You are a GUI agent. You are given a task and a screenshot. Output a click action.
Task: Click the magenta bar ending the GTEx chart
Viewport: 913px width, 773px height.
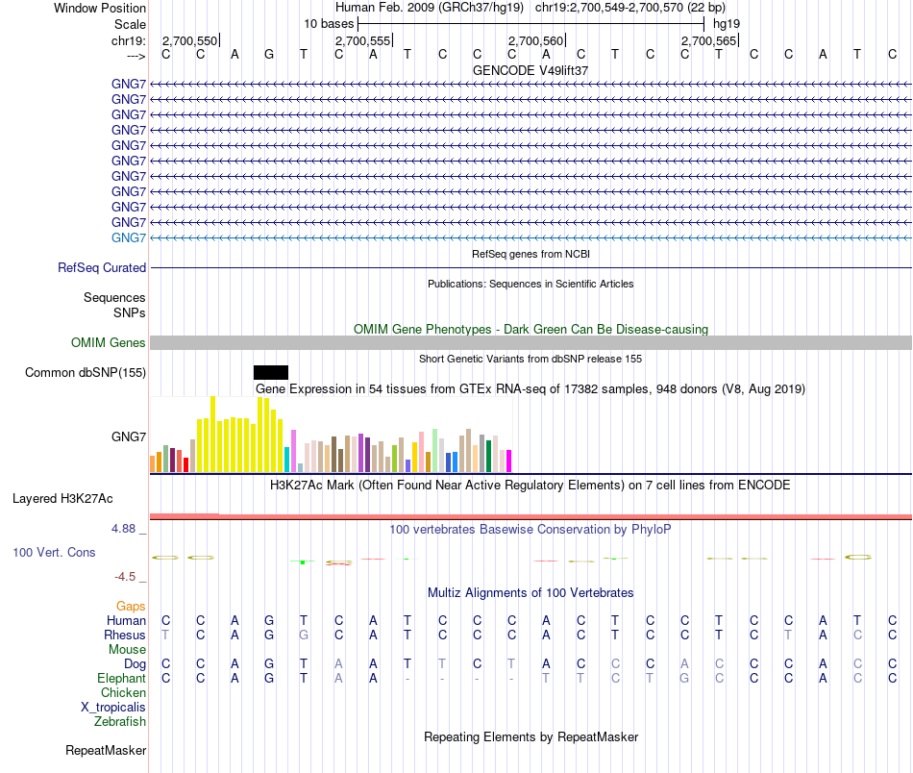tap(509, 461)
